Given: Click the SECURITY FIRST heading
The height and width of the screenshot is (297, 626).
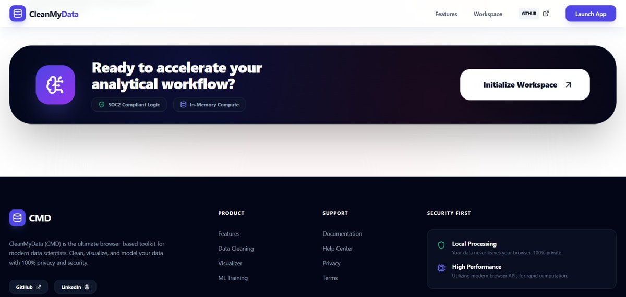Looking at the screenshot, I should [x=449, y=213].
